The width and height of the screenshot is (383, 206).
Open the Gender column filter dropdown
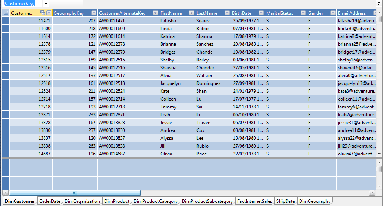(x=332, y=13)
